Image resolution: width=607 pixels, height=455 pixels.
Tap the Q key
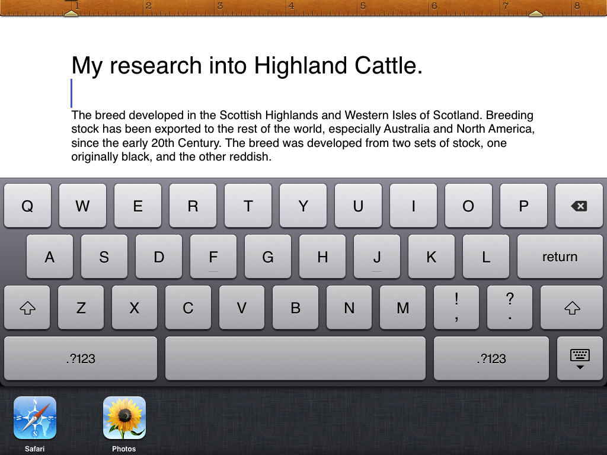27,206
